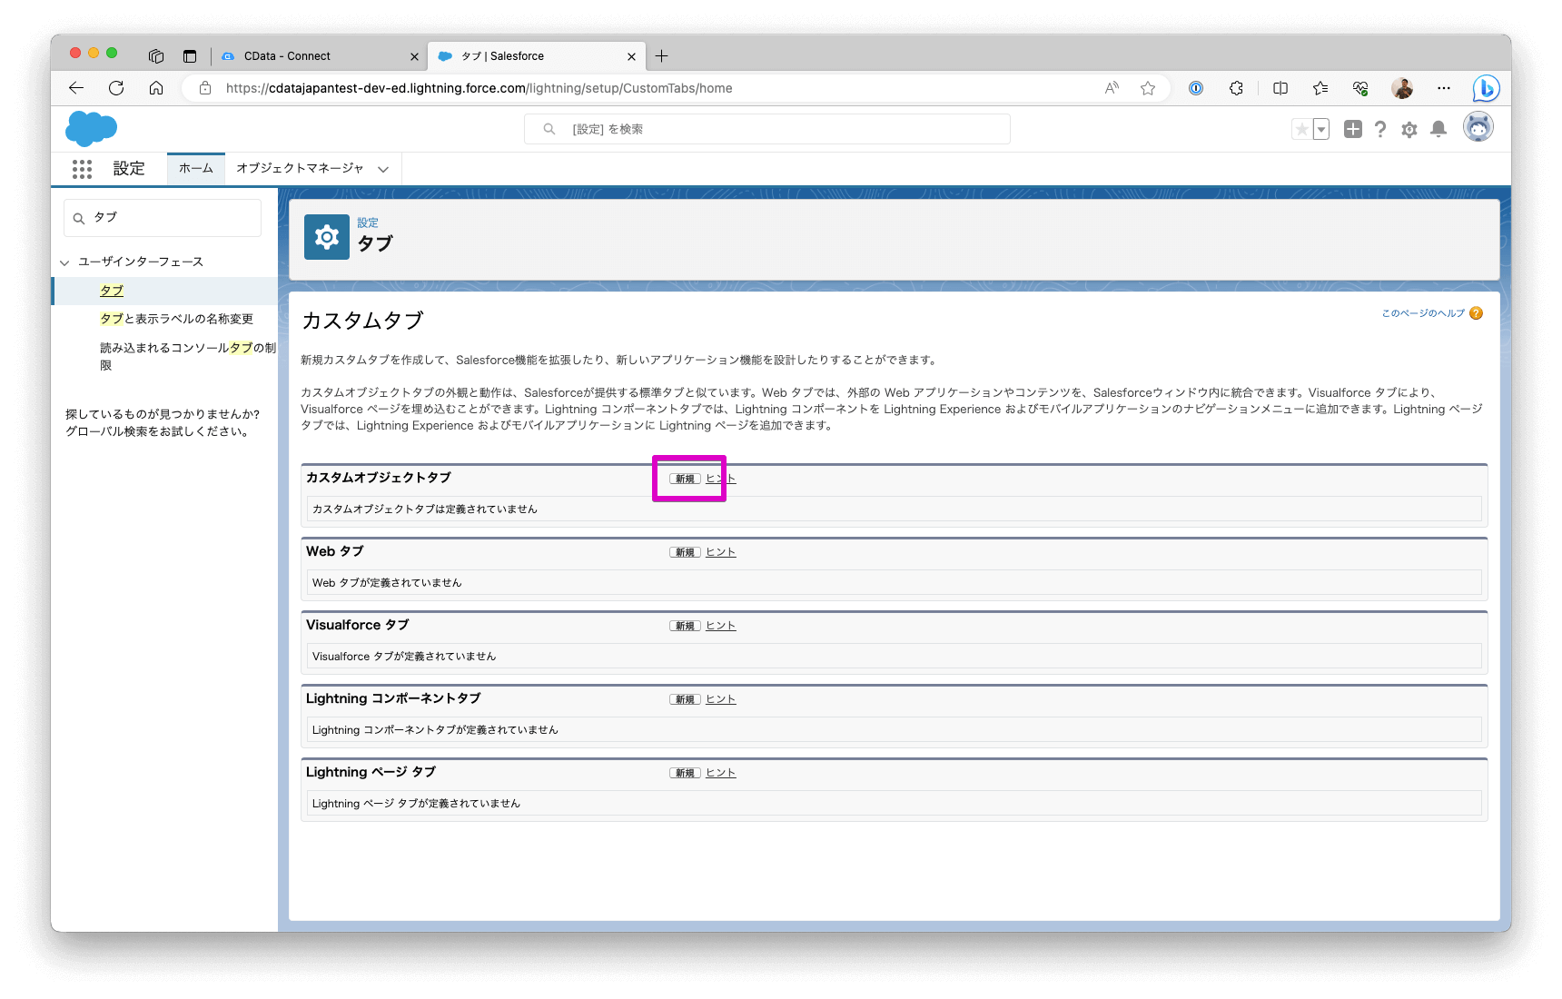This screenshot has width=1562, height=999.
Task: Open Salesforce Help question mark icon
Action: pos(1380,129)
